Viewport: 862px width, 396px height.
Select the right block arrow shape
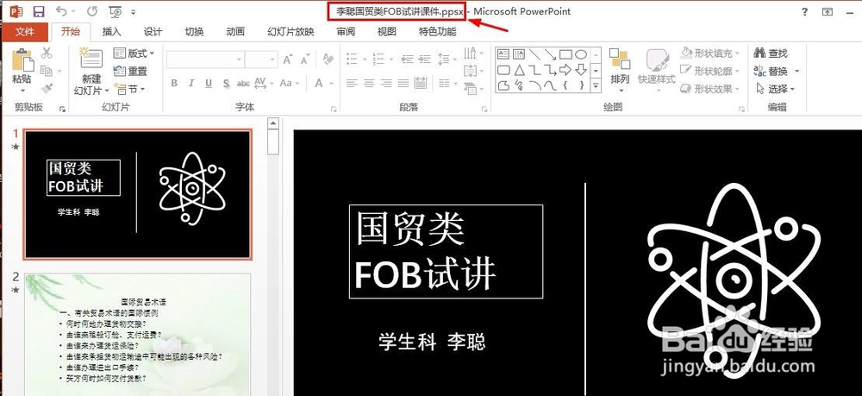[x=565, y=70]
